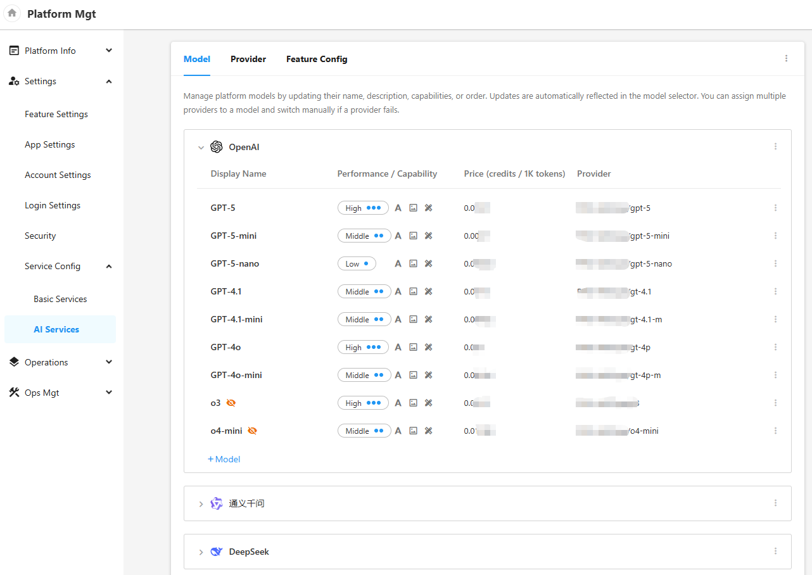This screenshot has width=812, height=575.
Task: Click the tools capability icon for GPT-5-nano
Action: [x=428, y=263]
